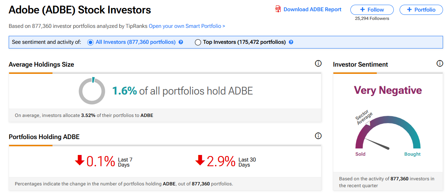The image size is (447, 193).
Task: Select Top Investors radio button
Action: (198, 42)
